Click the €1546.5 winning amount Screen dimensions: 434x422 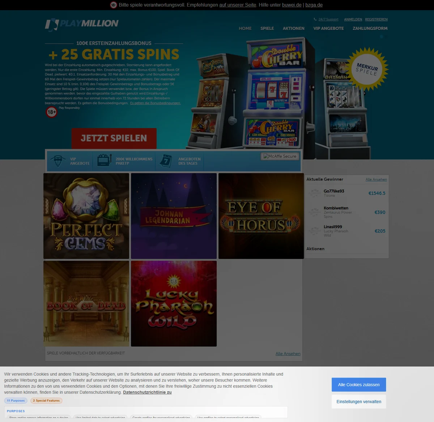(x=377, y=193)
